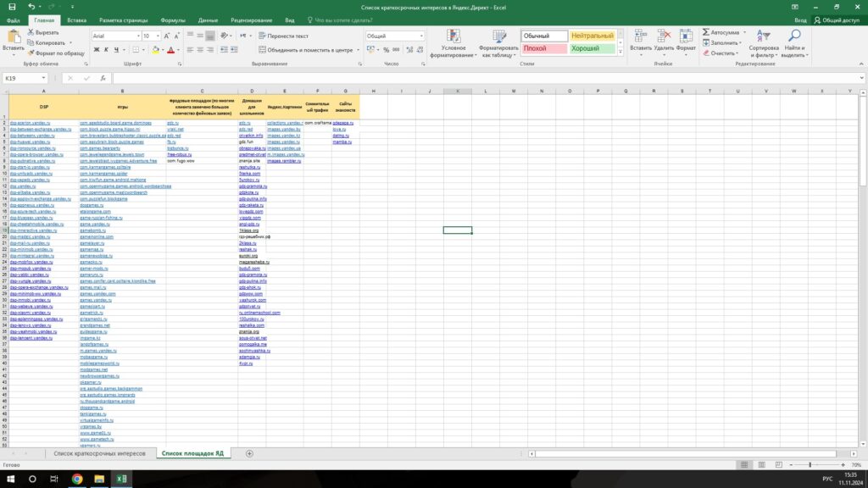
Task: Switch to the Разметка страницы tab
Action: coord(124,20)
